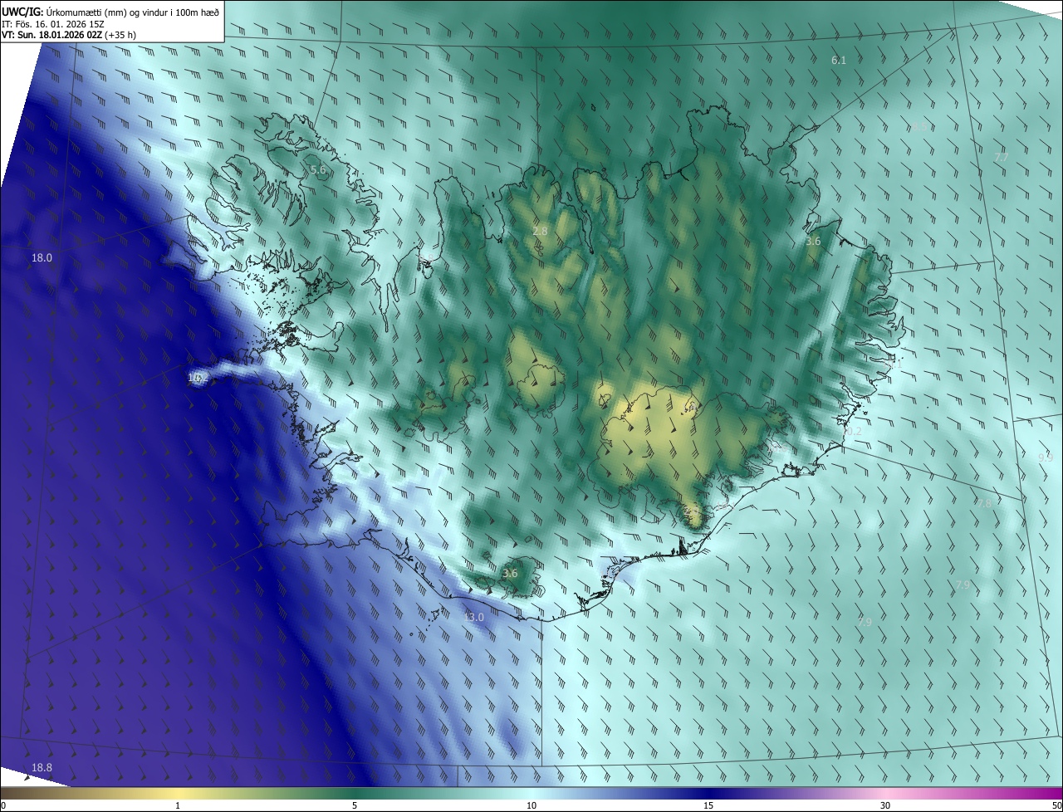Viewport: 1063px width, 812px height.
Task: Click the initial time 'IT: Fös. 16. 01. 2026 15Z'
Action: pyautogui.click(x=54, y=24)
